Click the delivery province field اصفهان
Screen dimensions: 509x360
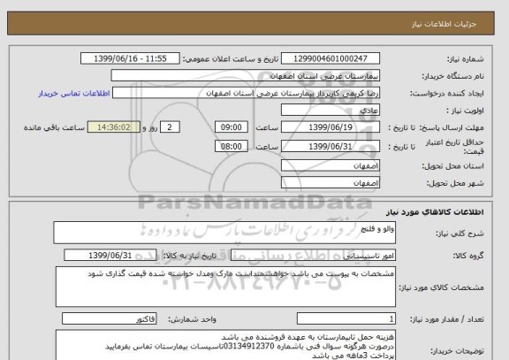click(330, 165)
